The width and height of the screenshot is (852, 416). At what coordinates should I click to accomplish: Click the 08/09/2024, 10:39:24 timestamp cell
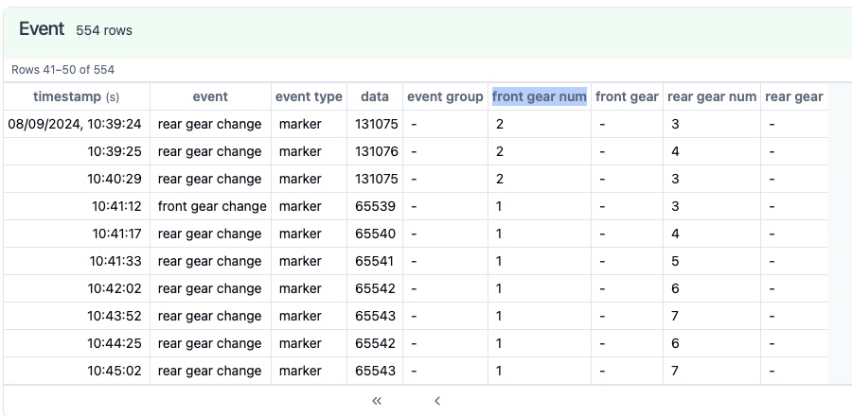[x=77, y=124]
